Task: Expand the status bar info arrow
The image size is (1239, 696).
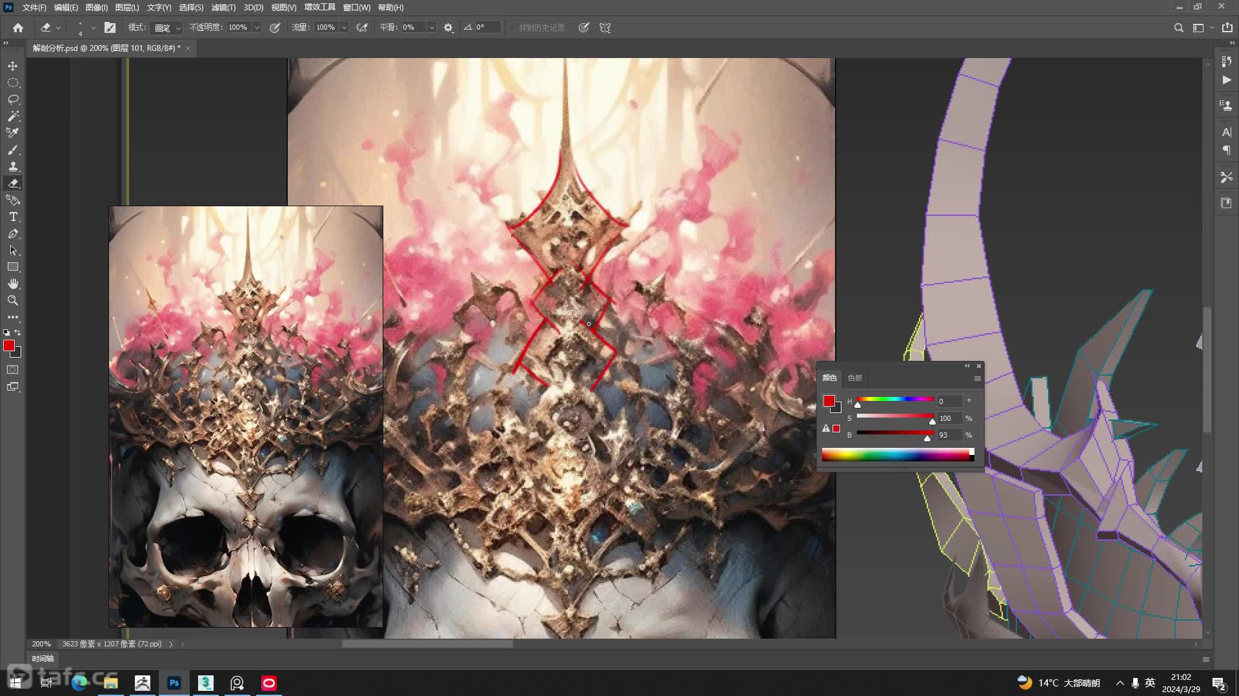Action: [171, 644]
